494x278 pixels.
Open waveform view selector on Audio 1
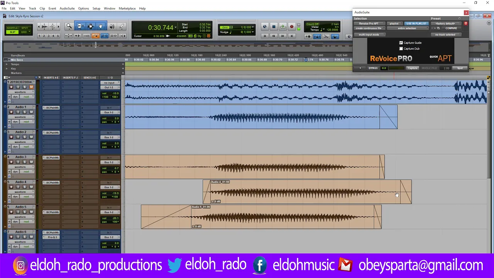(x=21, y=117)
